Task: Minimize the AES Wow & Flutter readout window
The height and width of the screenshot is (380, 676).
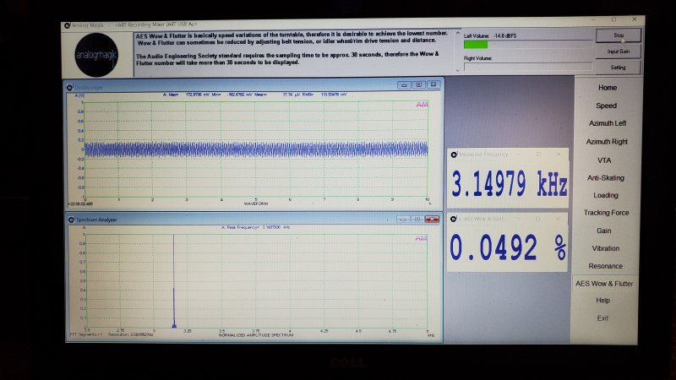Action: pyautogui.click(x=518, y=219)
